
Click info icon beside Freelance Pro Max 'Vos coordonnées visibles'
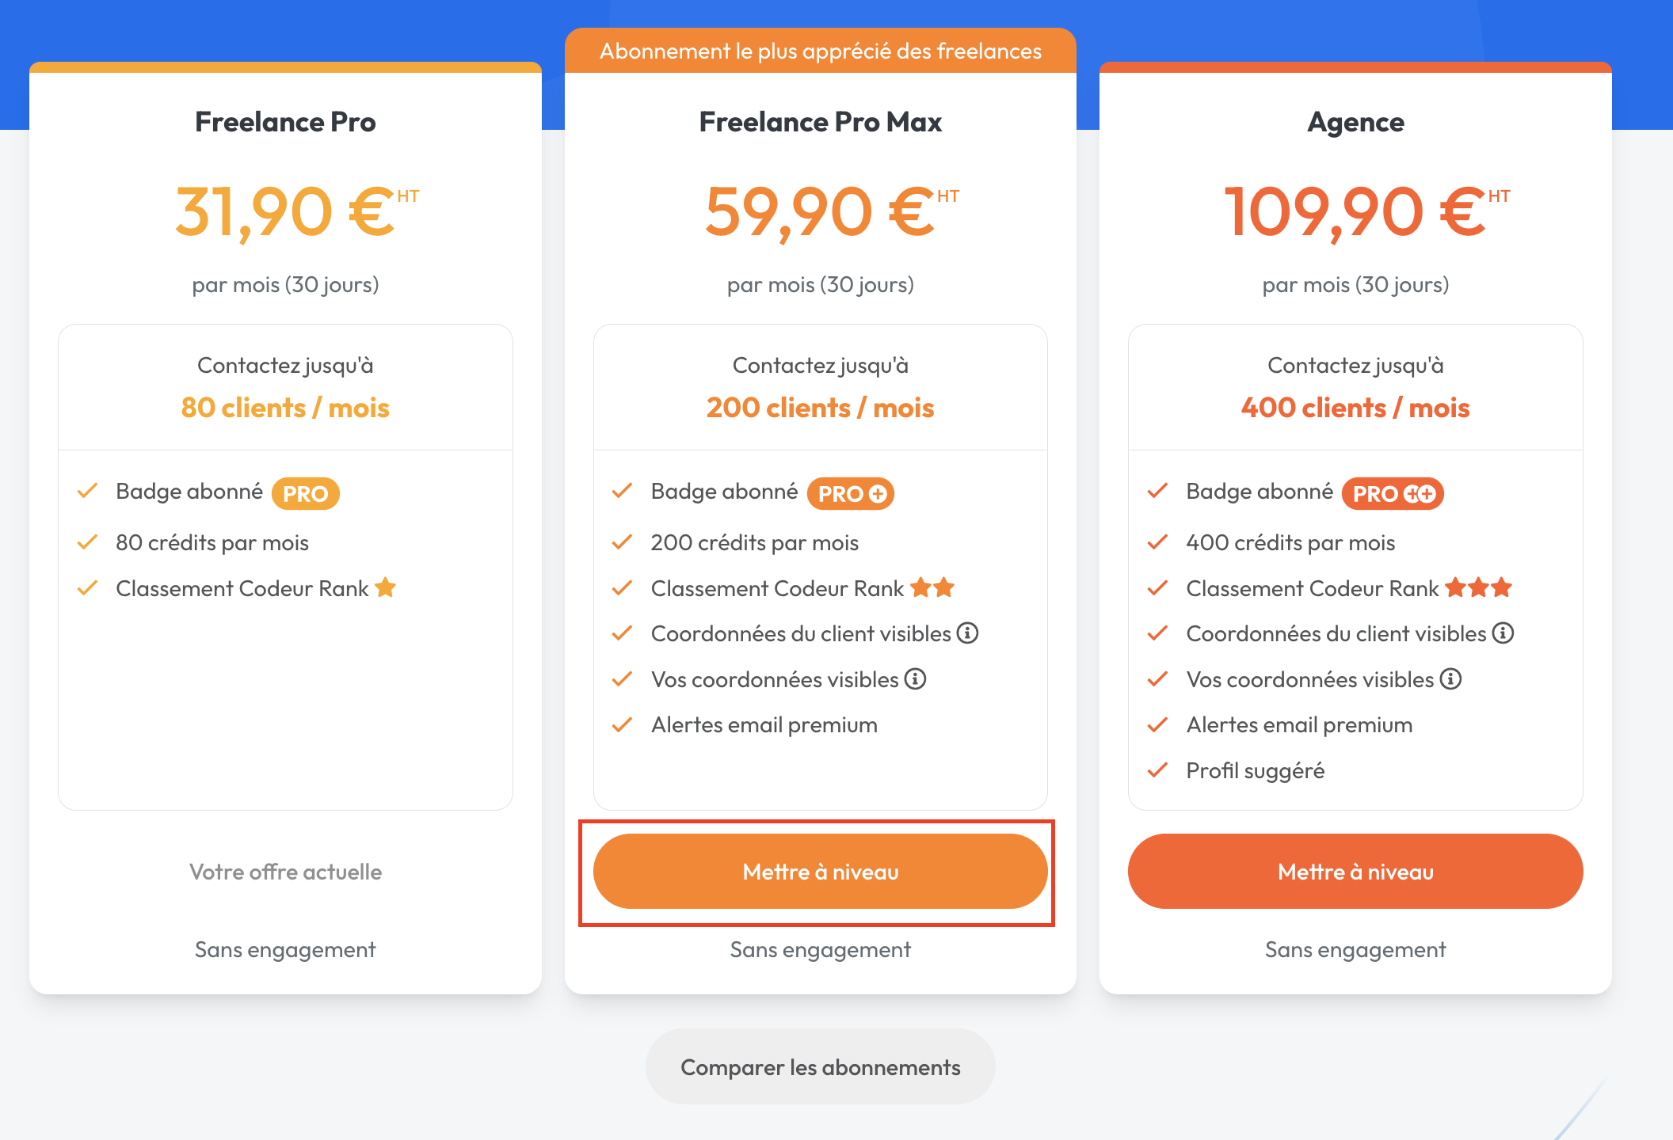point(915,679)
